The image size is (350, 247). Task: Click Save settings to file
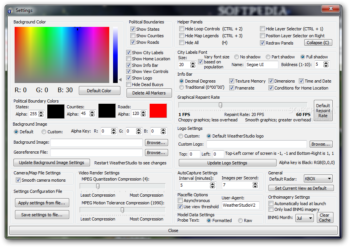42,215
